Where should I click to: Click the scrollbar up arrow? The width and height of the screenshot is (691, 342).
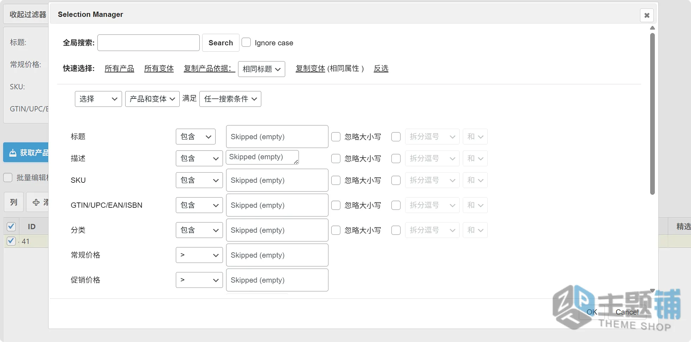[652, 28]
